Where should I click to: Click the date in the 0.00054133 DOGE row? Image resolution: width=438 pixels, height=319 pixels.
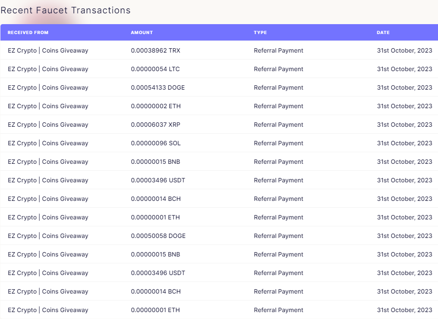[x=404, y=88]
